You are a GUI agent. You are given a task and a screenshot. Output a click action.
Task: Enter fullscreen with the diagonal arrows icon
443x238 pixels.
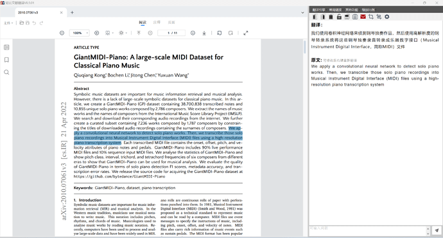pos(246,33)
